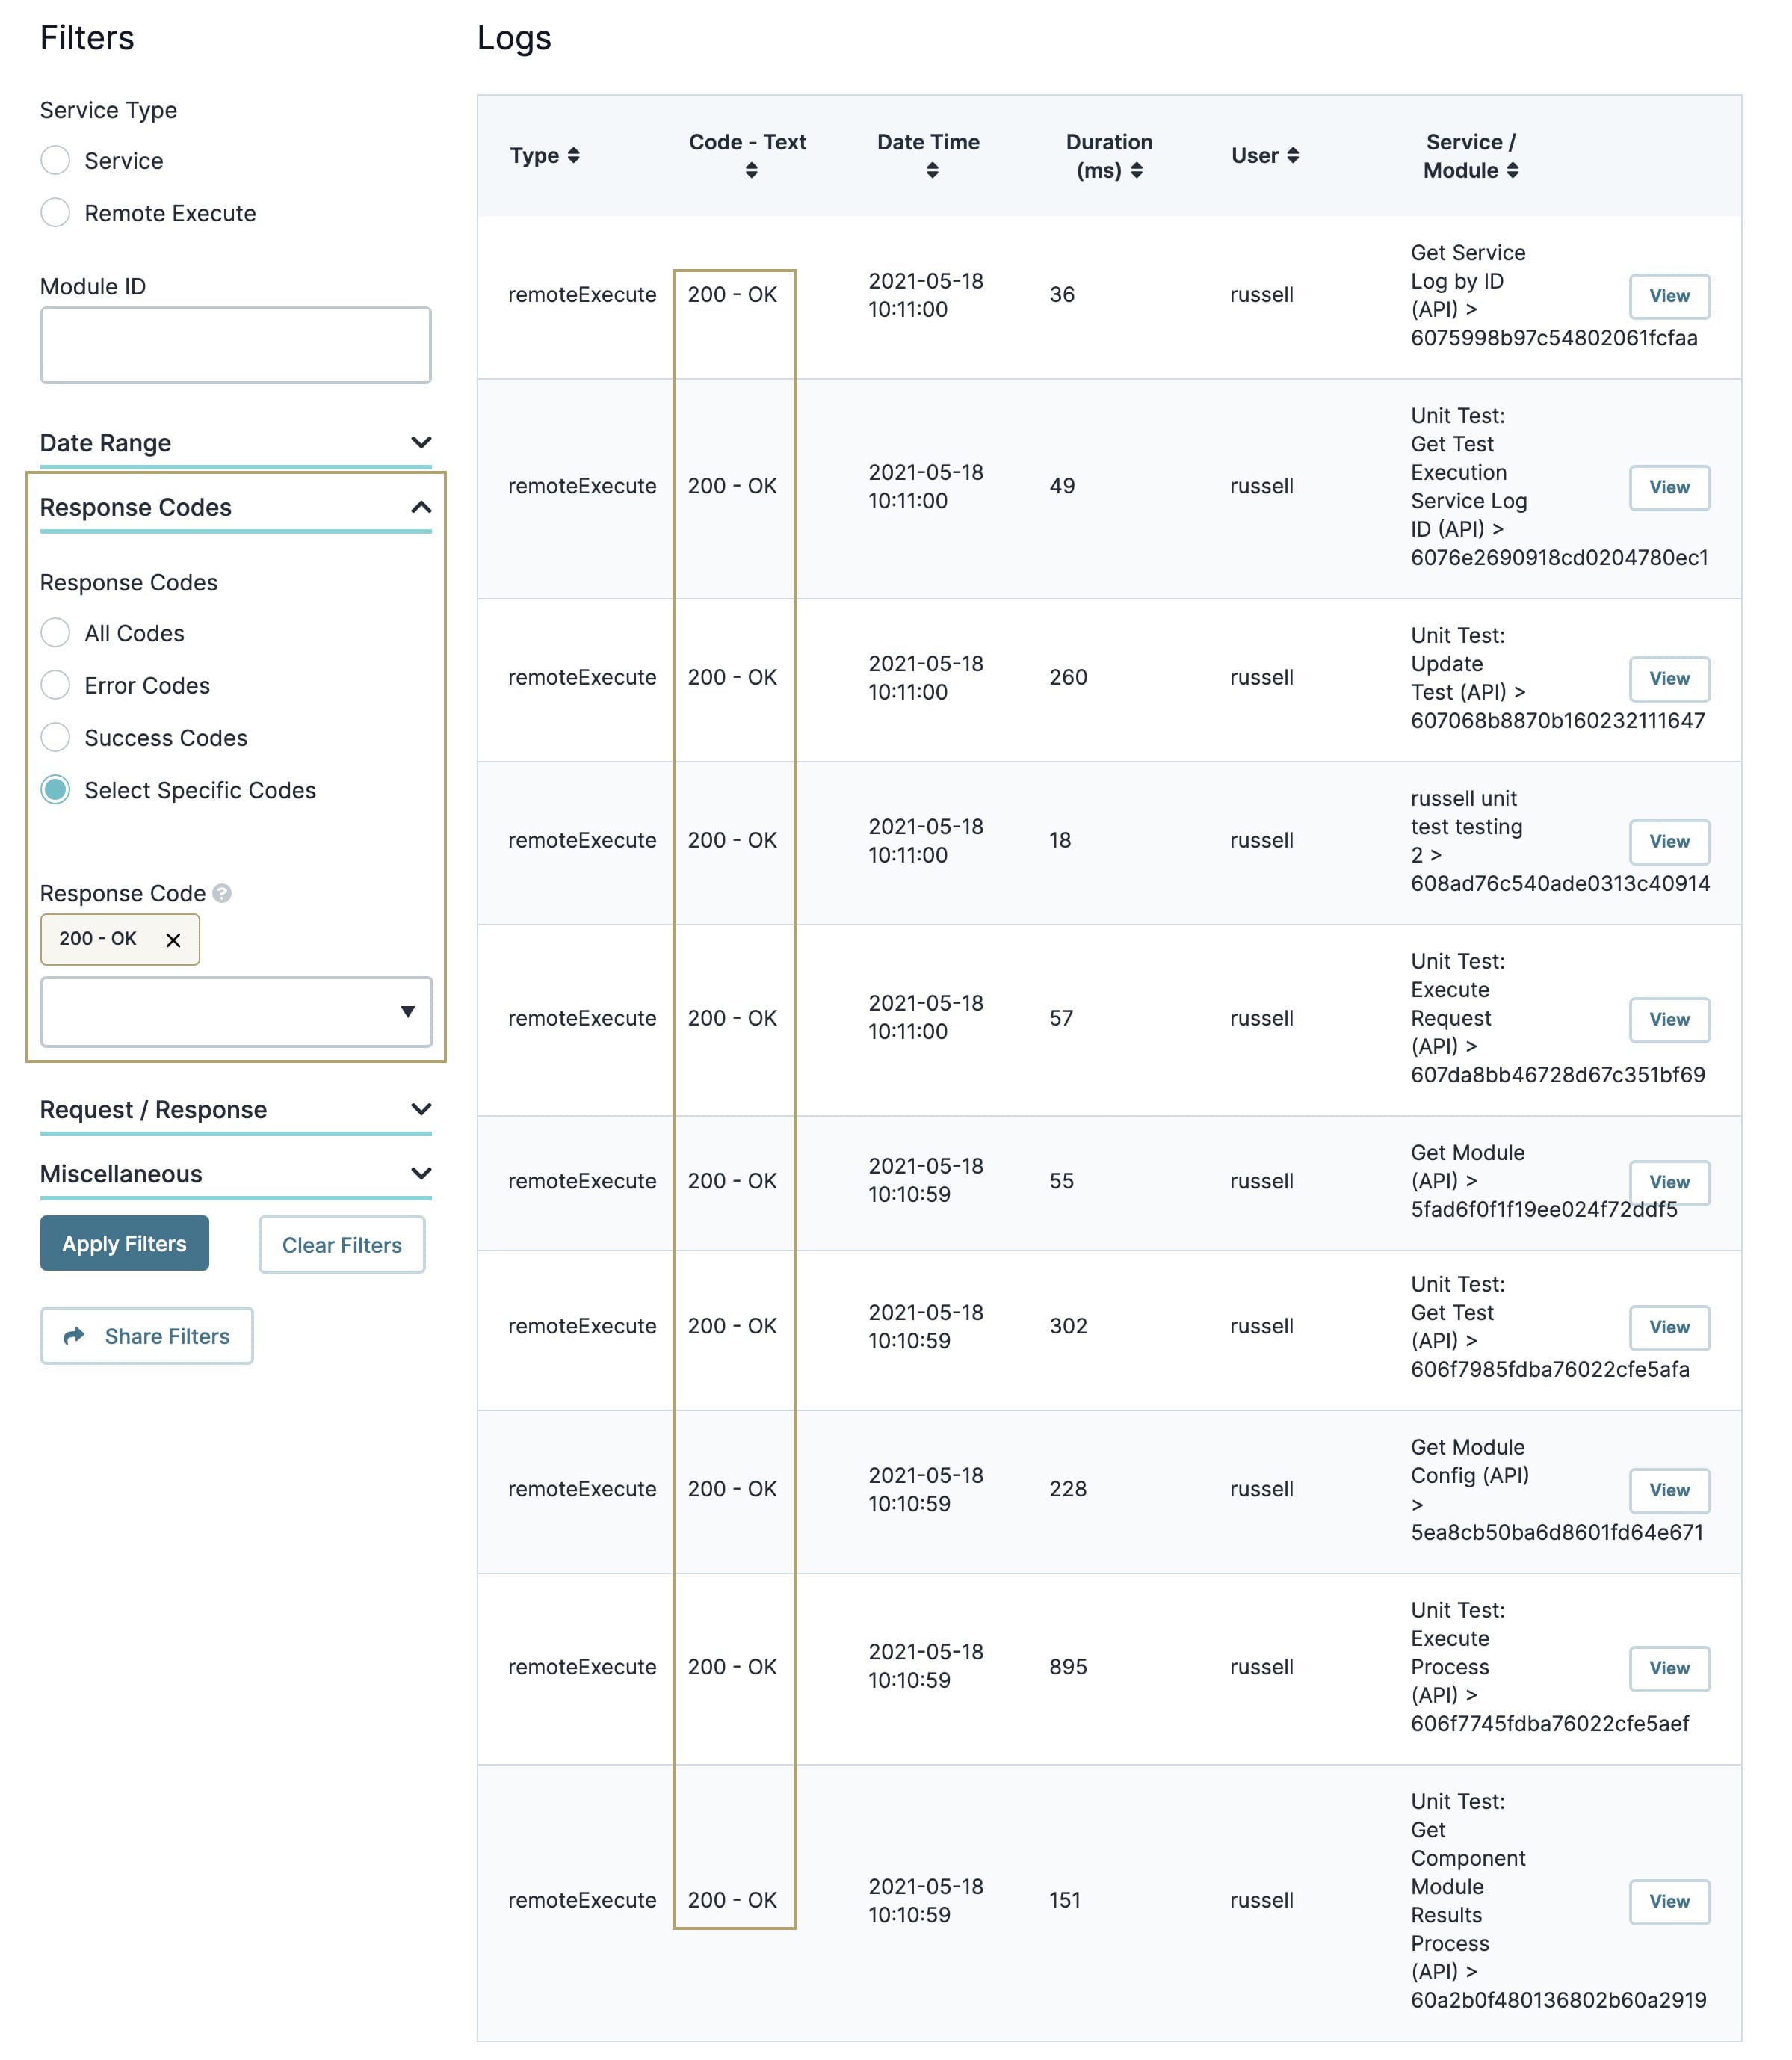View the Unit Test: Get Test (API) entry
The height and width of the screenshot is (2060, 1792).
(x=1669, y=1327)
